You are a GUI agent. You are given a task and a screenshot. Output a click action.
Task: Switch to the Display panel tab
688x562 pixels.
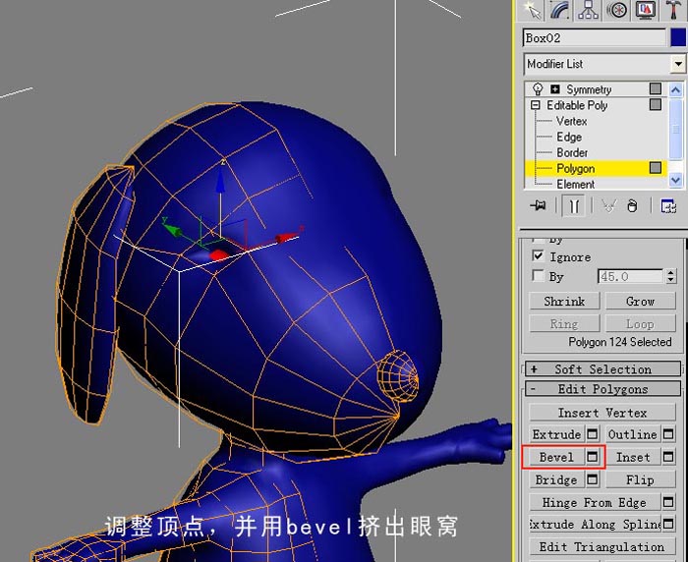(x=645, y=11)
